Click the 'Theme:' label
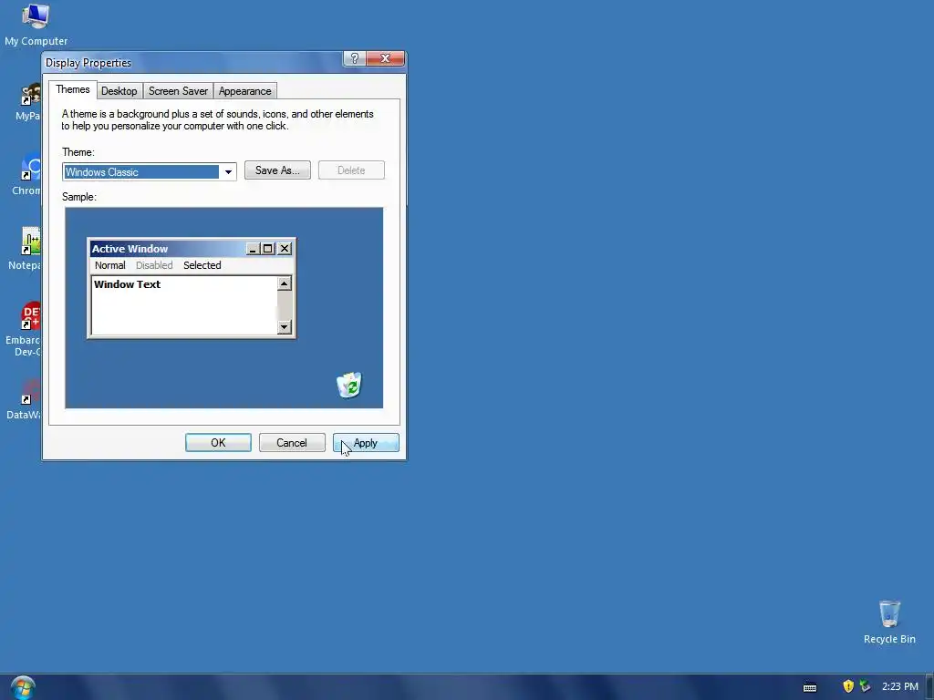The width and height of the screenshot is (934, 700). coord(78,152)
